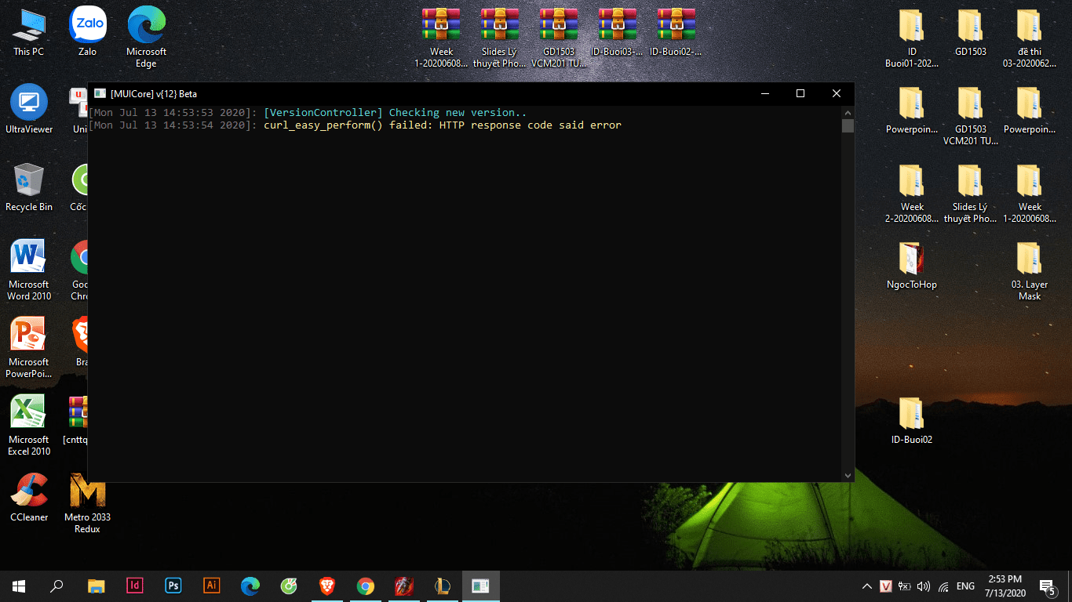Select the NgocToHop desktop file
Screen dimensions: 1072x602
(x=912, y=265)
